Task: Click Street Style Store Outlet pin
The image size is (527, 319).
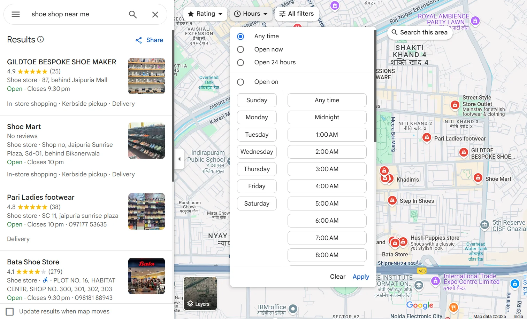Action: (455, 105)
